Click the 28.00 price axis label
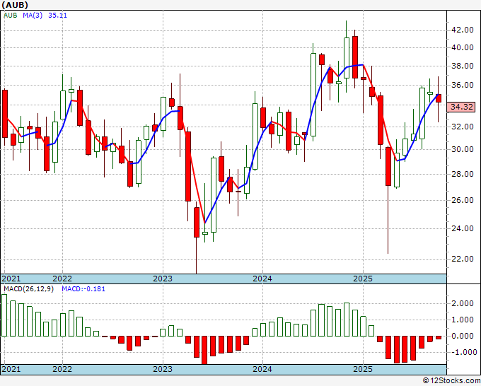The height and width of the screenshot is (386, 481). coord(463,174)
